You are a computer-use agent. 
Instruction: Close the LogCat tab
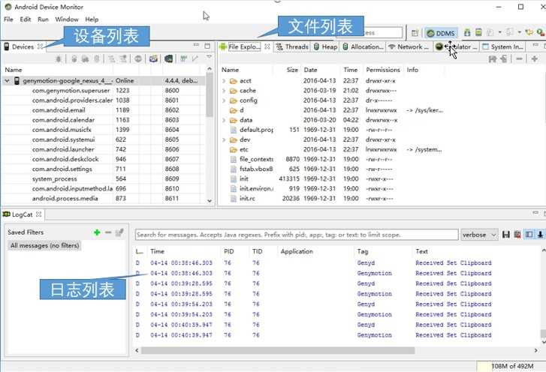(38, 214)
